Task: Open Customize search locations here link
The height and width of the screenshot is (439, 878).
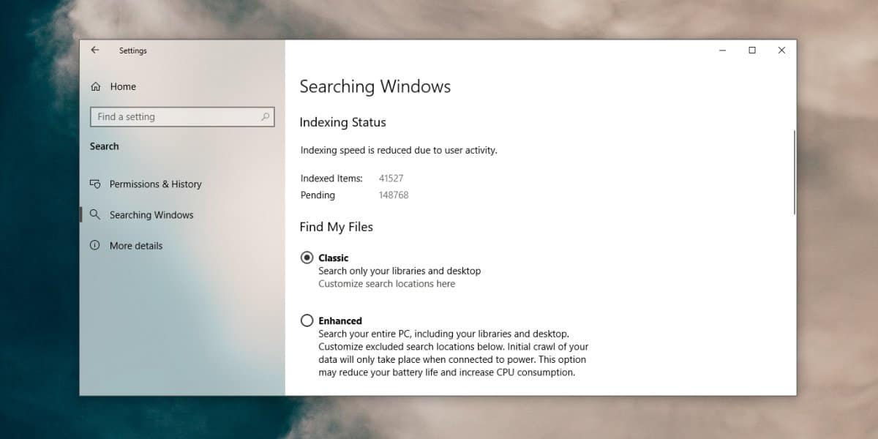Action: [x=386, y=284]
